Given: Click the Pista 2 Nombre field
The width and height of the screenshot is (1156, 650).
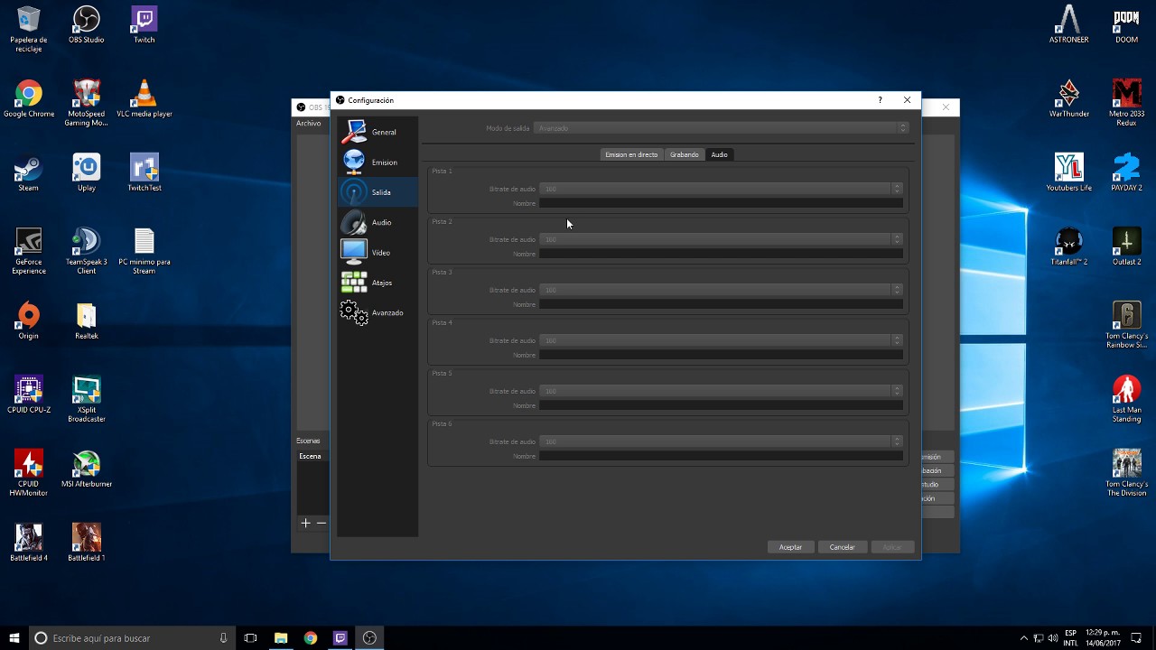Looking at the screenshot, I should tap(721, 254).
